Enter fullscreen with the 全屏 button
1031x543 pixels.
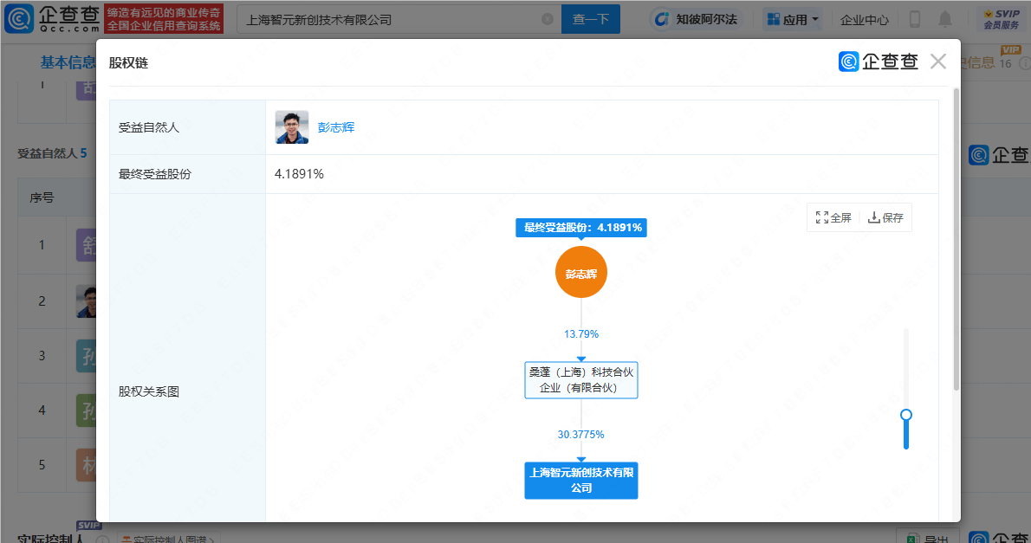click(833, 217)
